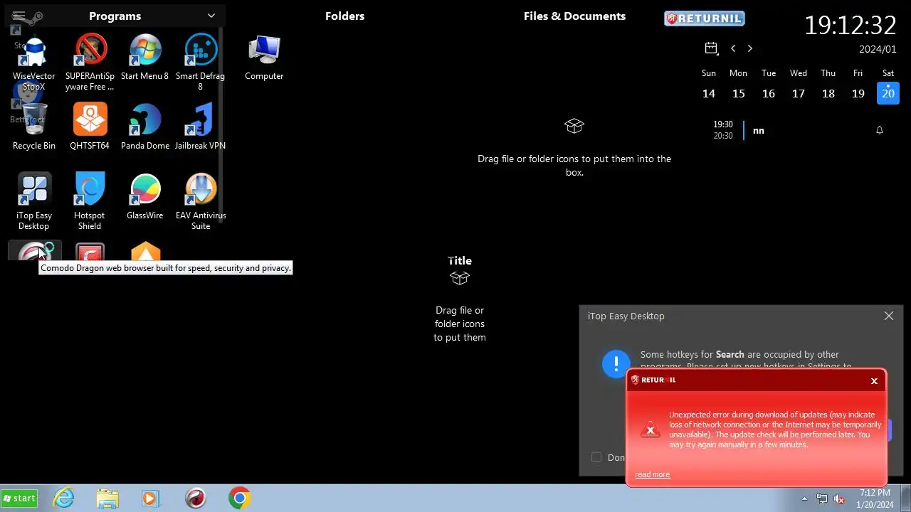
Task: Select Sunday 14 in calendar
Action: (709, 93)
